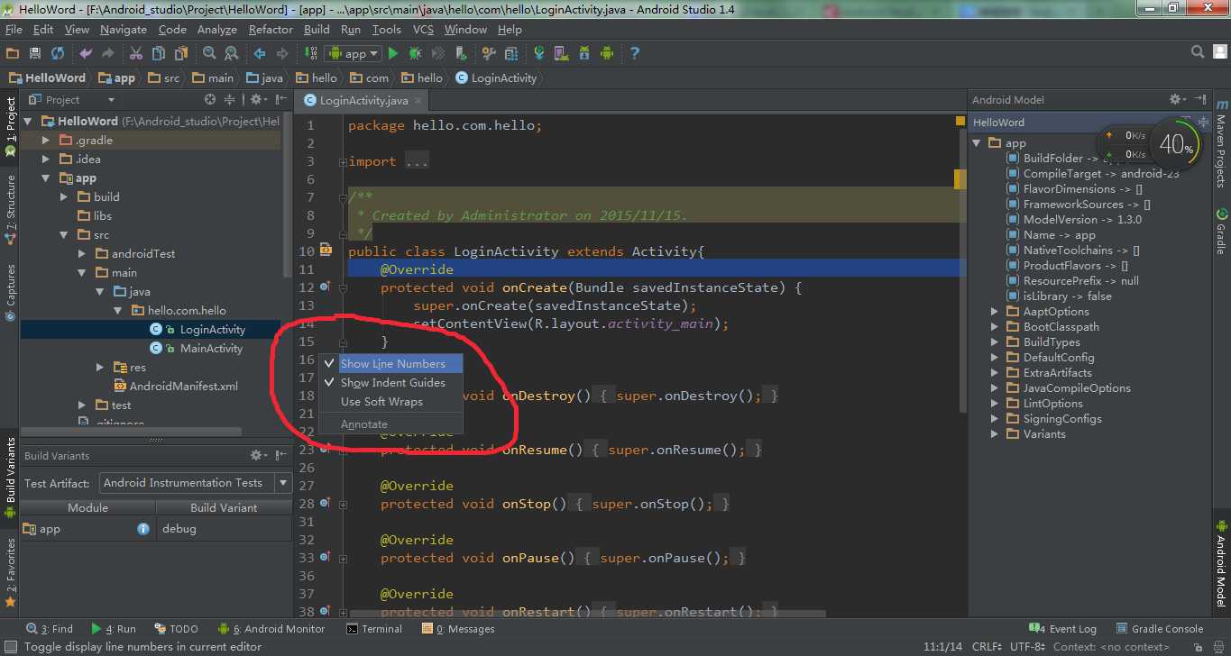Click the Help question mark icon
Viewport: 1231px width, 656px height.
tap(635, 53)
